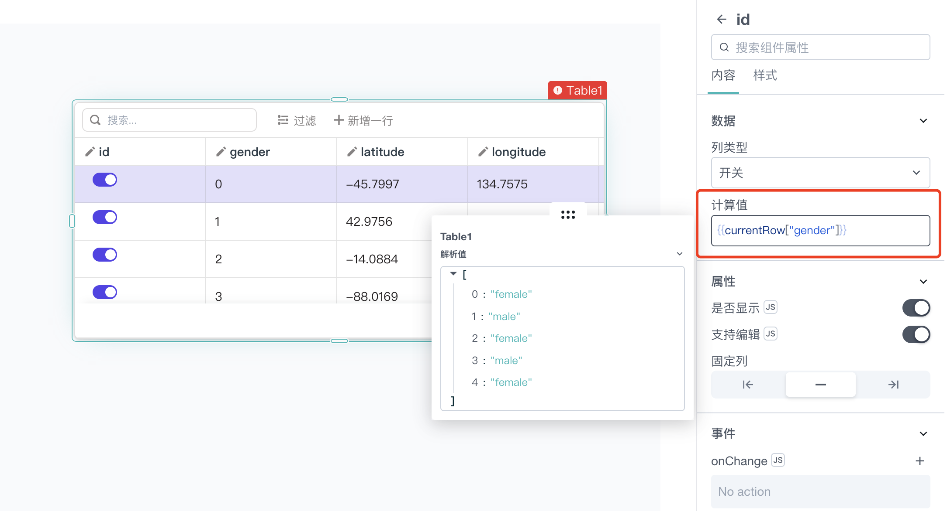The width and height of the screenshot is (947, 511).
Task: Switch to the 样式 tab
Action: click(x=765, y=75)
